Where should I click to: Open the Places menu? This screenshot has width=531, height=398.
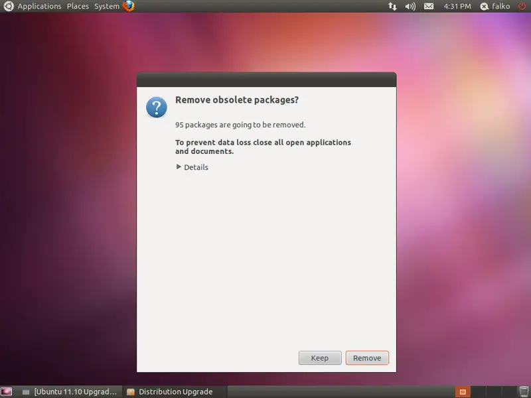78,6
